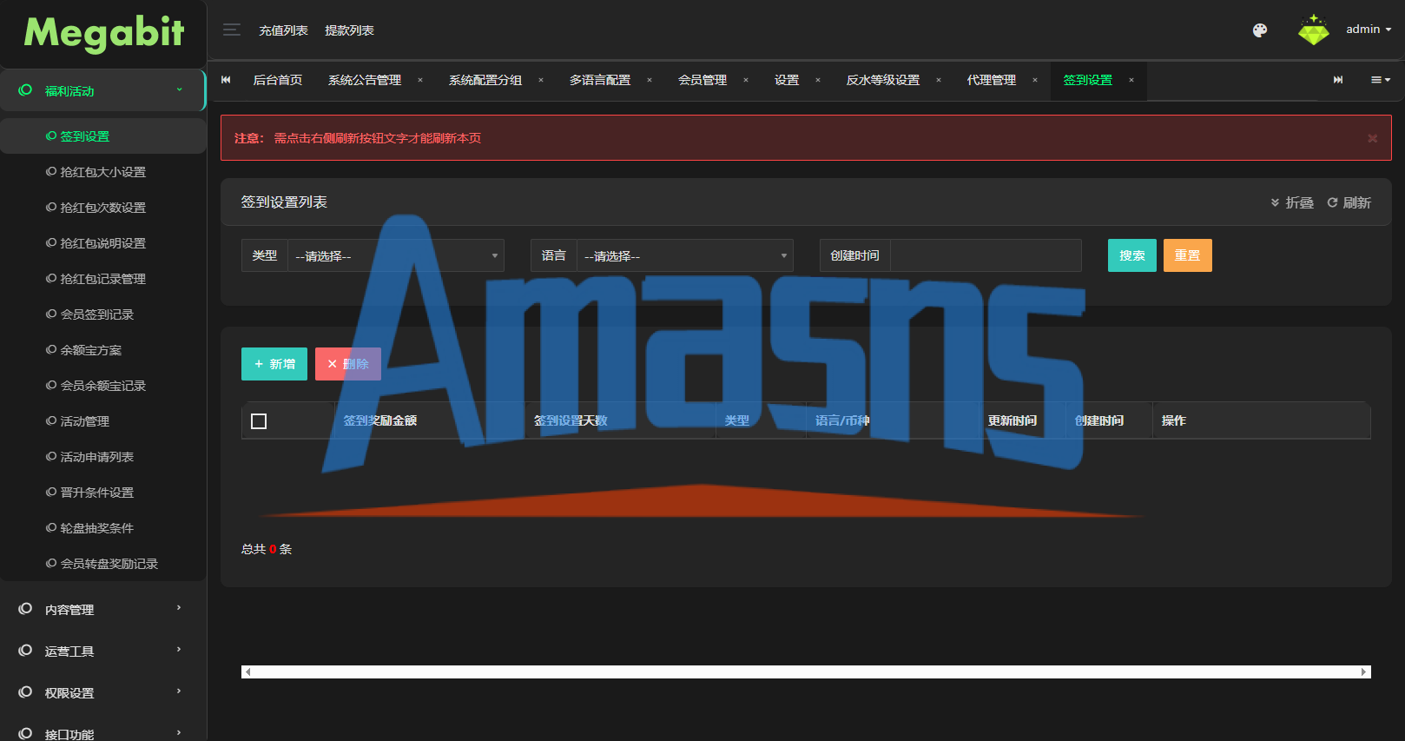Screen dimensions: 1405x741
Task: Switch to the 后台首页 tab
Action: click(x=278, y=80)
